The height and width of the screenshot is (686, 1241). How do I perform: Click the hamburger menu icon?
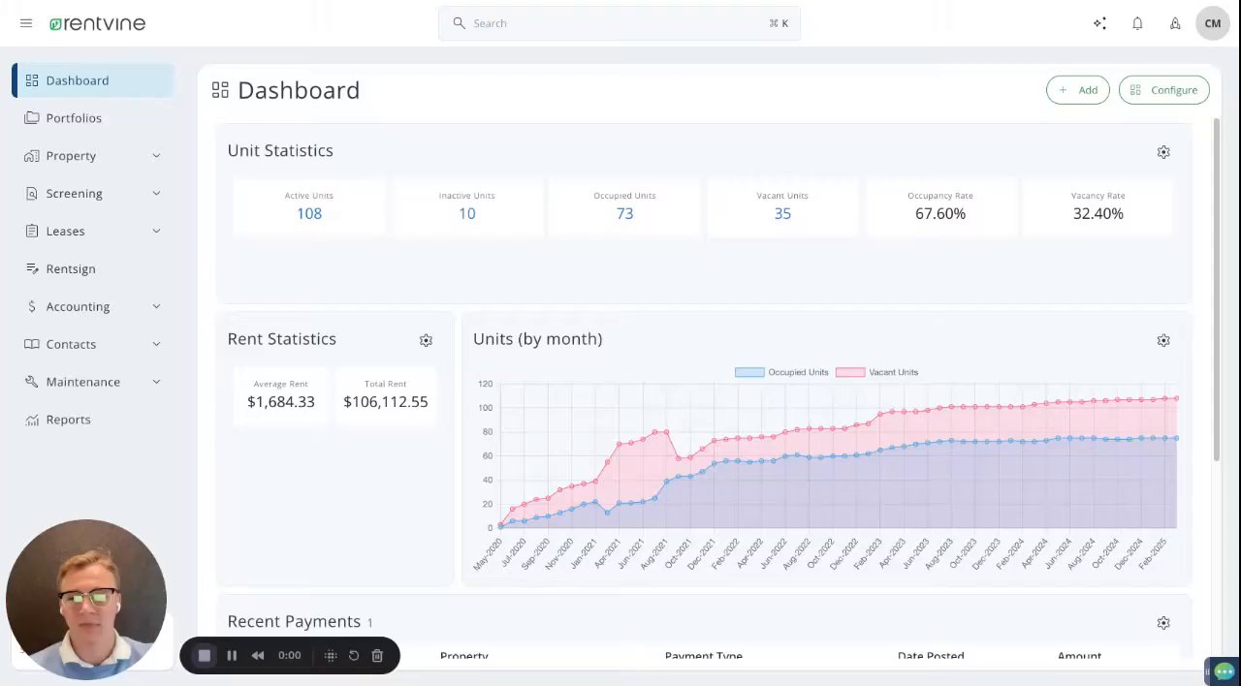coord(26,23)
